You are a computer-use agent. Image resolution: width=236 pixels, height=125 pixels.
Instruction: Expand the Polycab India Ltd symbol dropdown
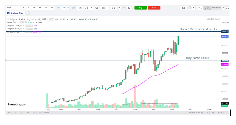click(48, 19)
